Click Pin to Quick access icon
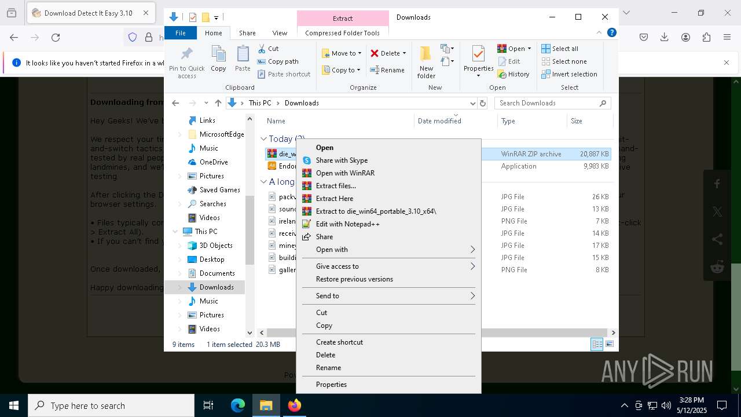Screen dimensions: 741x417 [186, 63]
